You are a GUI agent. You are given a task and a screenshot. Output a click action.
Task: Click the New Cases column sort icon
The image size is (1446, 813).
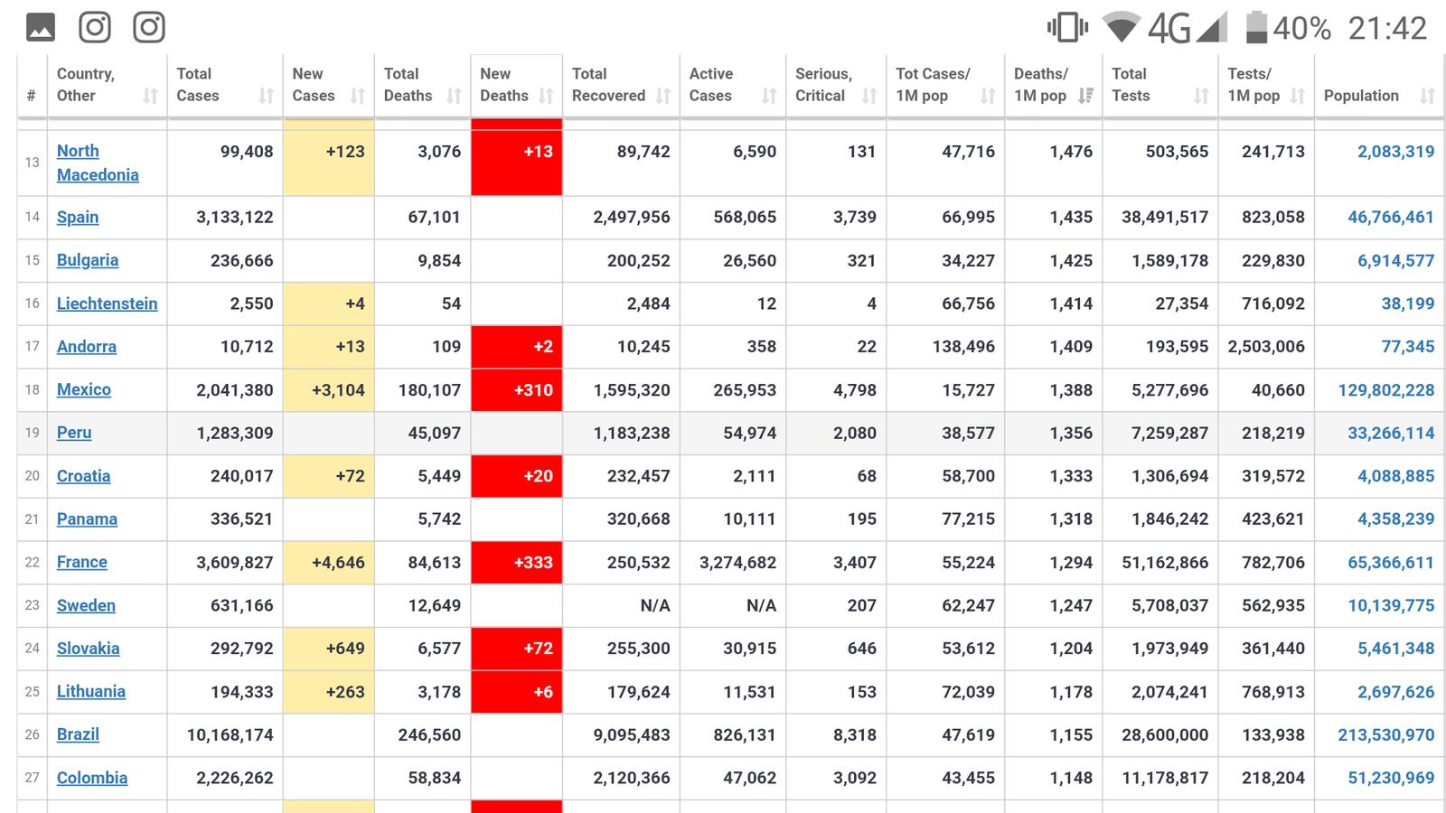click(x=358, y=96)
